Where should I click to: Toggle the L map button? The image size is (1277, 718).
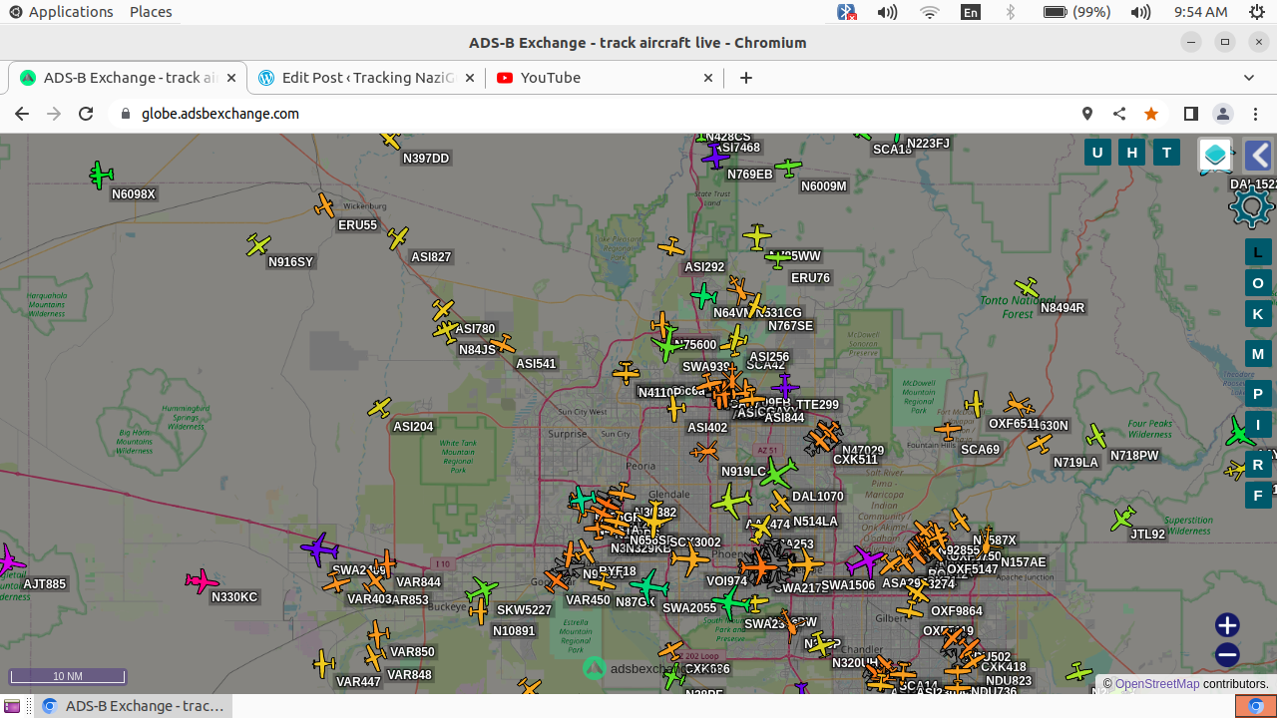click(1258, 252)
